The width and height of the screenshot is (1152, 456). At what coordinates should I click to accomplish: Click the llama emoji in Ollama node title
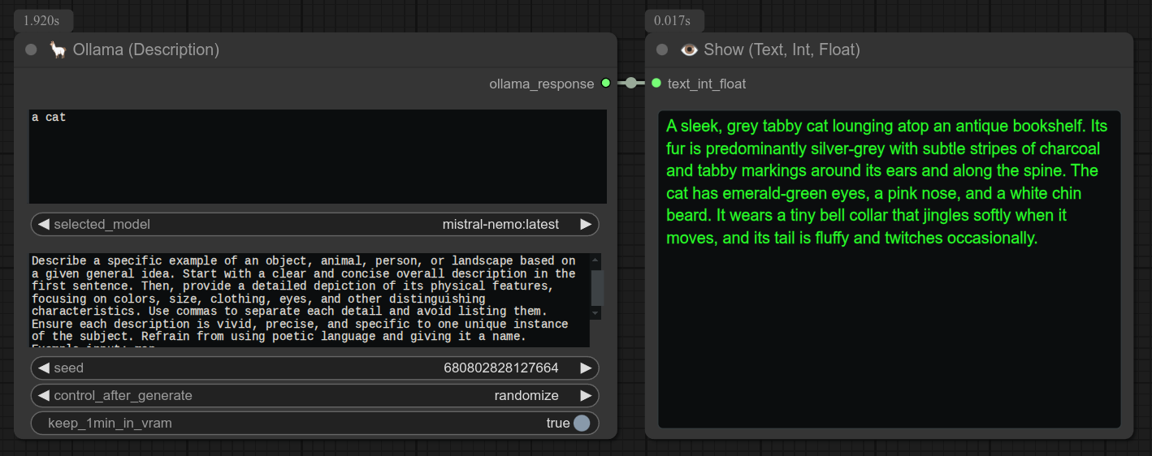pos(58,50)
